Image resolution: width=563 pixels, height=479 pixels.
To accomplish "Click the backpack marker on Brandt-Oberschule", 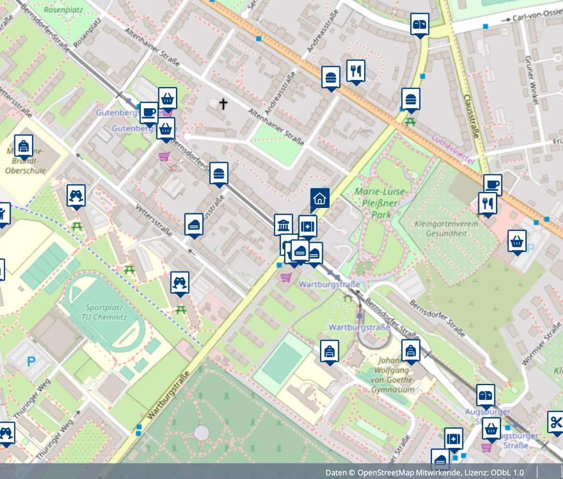I will point(23,146).
